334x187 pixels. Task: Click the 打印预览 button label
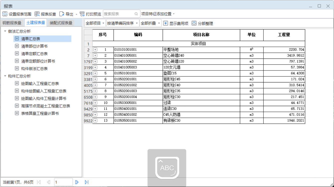(94, 14)
